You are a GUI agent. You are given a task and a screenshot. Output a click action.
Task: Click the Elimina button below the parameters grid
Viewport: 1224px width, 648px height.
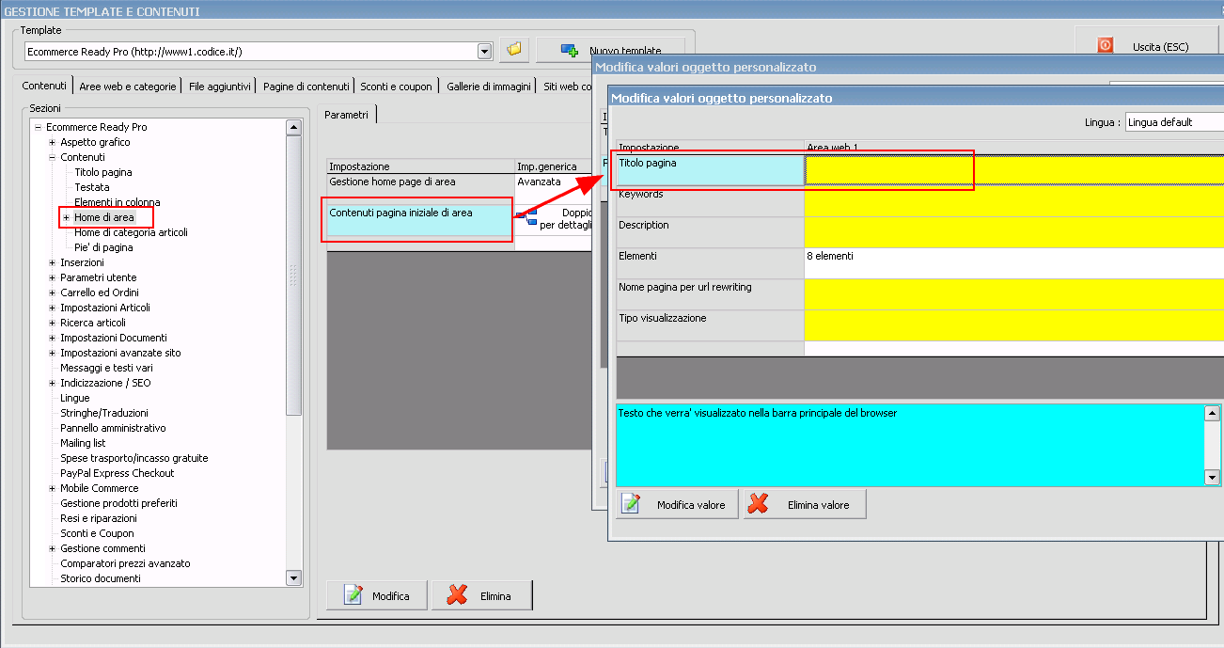tap(482, 595)
